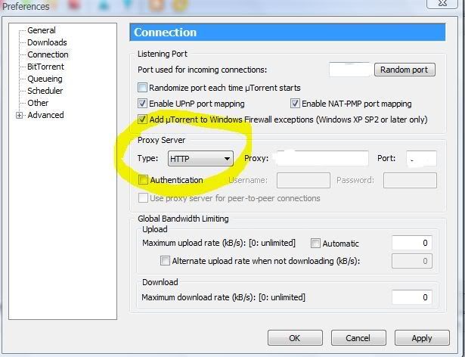Select General in the preferences tree
Image resolution: width=465 pixels, height=357 pixels.
pos(42,30)
